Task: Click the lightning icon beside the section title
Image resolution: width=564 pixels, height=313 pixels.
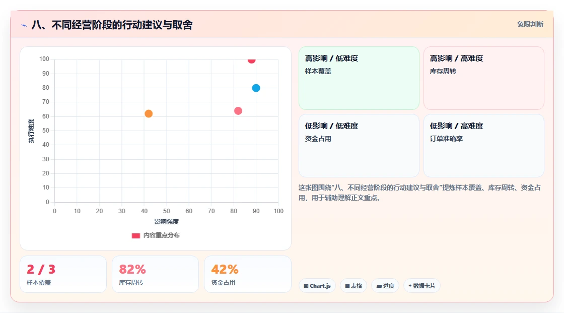Action: point(24,25)
